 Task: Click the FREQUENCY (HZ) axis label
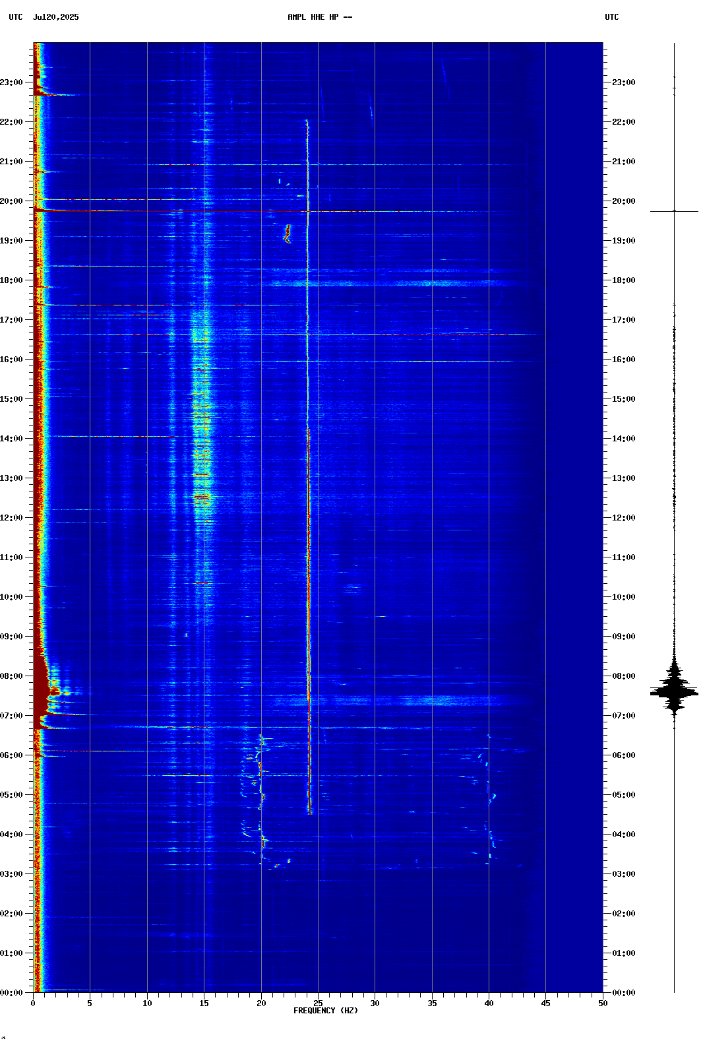tap(326, 1011)
